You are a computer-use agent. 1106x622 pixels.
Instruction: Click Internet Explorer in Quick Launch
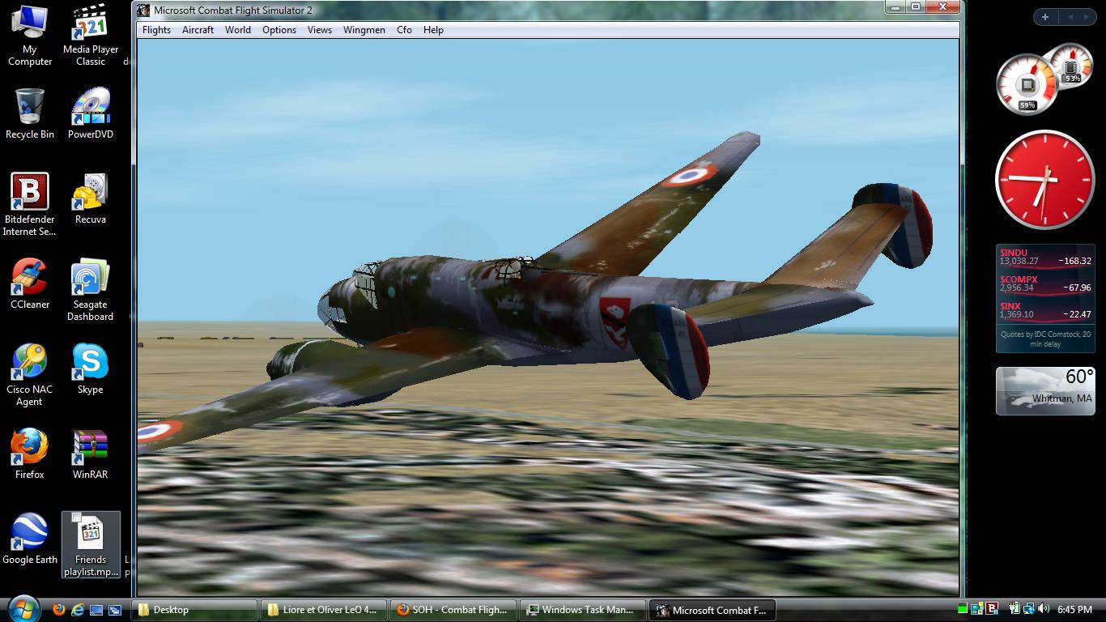78,610
